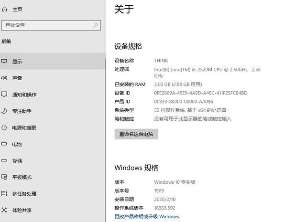Open focus assist via the moon icon
Image resolution: width=306 pixels, height=222 pixels.
(x=4, y=111)
